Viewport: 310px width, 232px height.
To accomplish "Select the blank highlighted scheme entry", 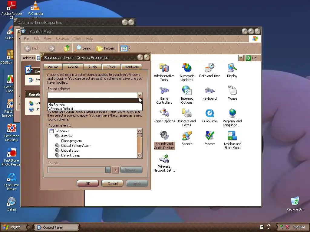I will [x=95, y=101].
